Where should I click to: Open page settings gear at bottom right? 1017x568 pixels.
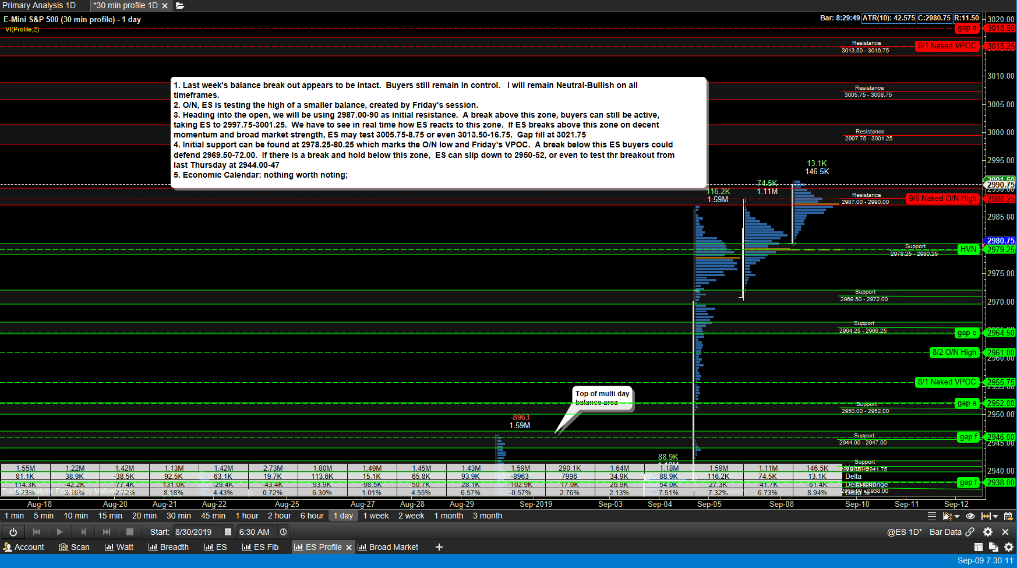coord(1009,547)
